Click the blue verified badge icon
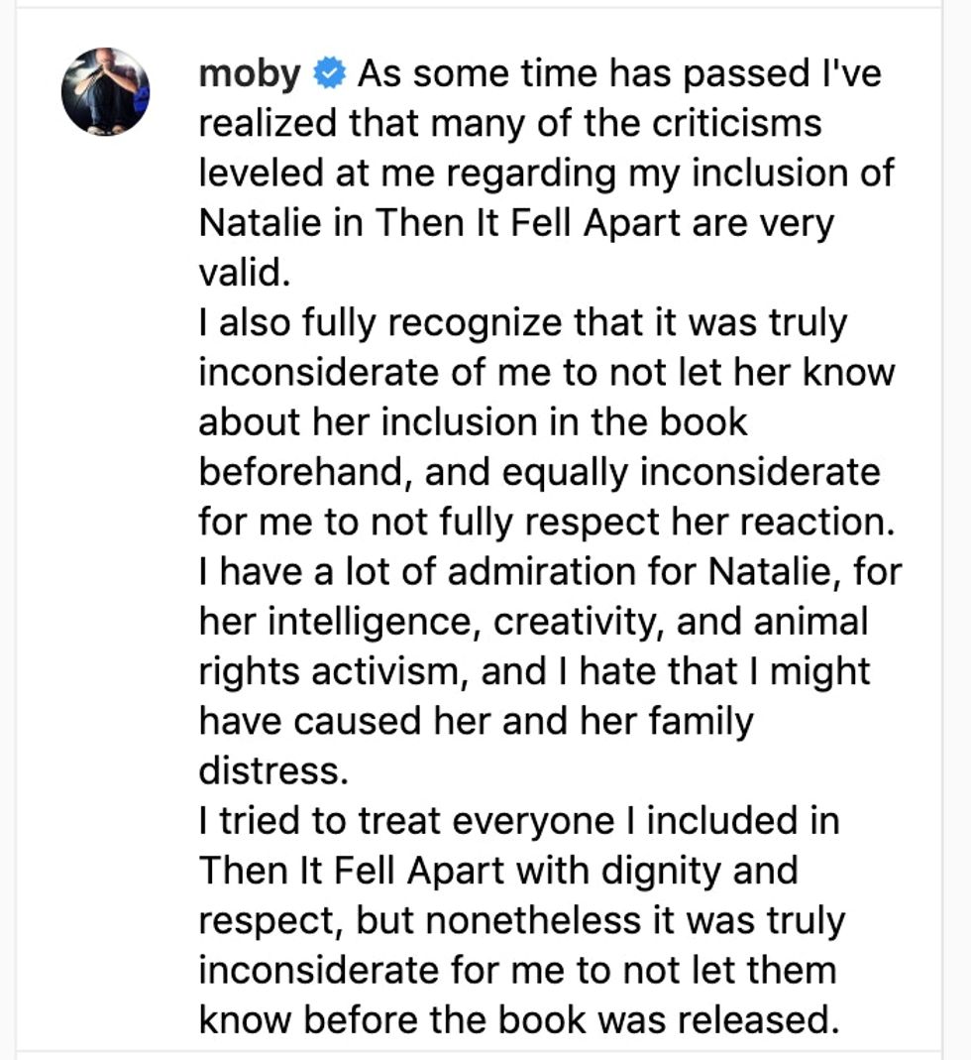971x1060 pixels. (329, 73)
